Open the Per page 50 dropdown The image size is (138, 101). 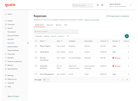point(46,80)
